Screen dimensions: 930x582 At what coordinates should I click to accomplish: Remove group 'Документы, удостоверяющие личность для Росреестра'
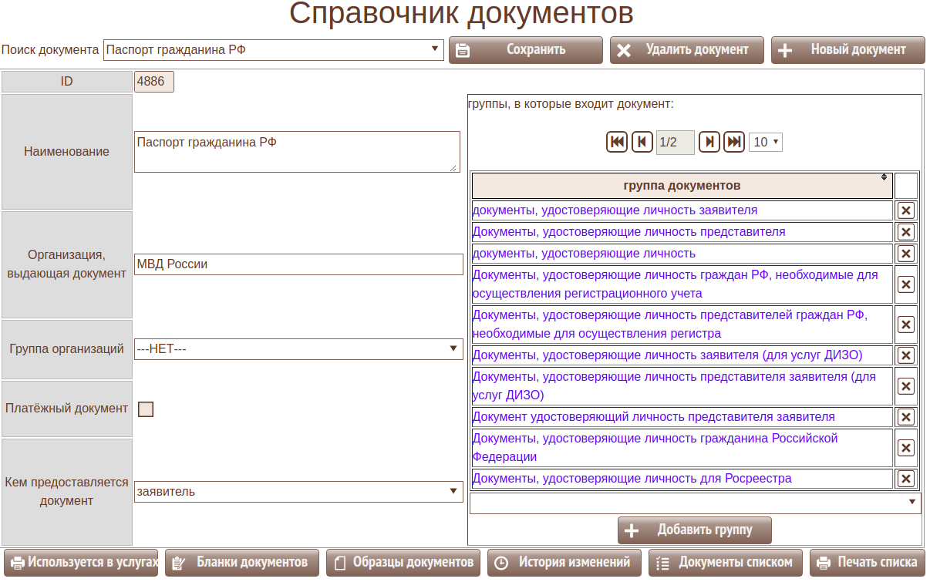pos(906,479)
